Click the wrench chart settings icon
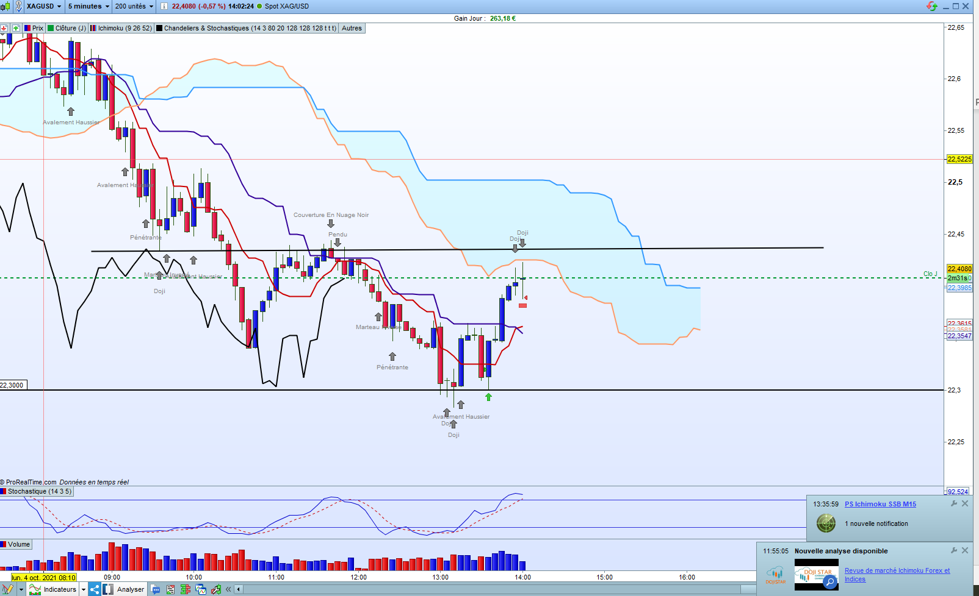The height and width of the screenshot is (596, 979). point(216,589)
